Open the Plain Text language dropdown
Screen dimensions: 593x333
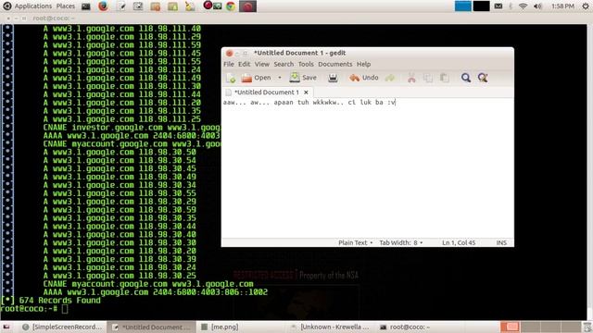tap(355, 242)
